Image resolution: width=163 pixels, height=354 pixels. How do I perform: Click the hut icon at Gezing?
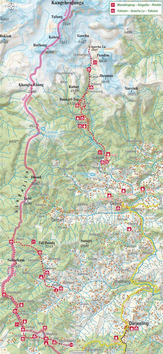[118, 209]
